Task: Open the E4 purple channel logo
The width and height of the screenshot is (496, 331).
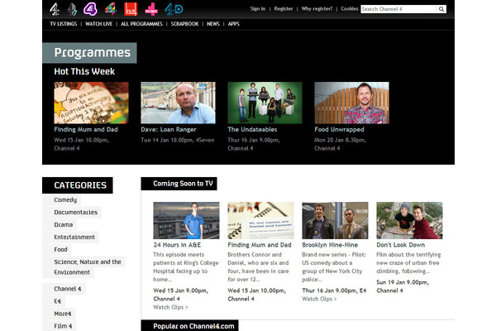Action: [90, 9]
